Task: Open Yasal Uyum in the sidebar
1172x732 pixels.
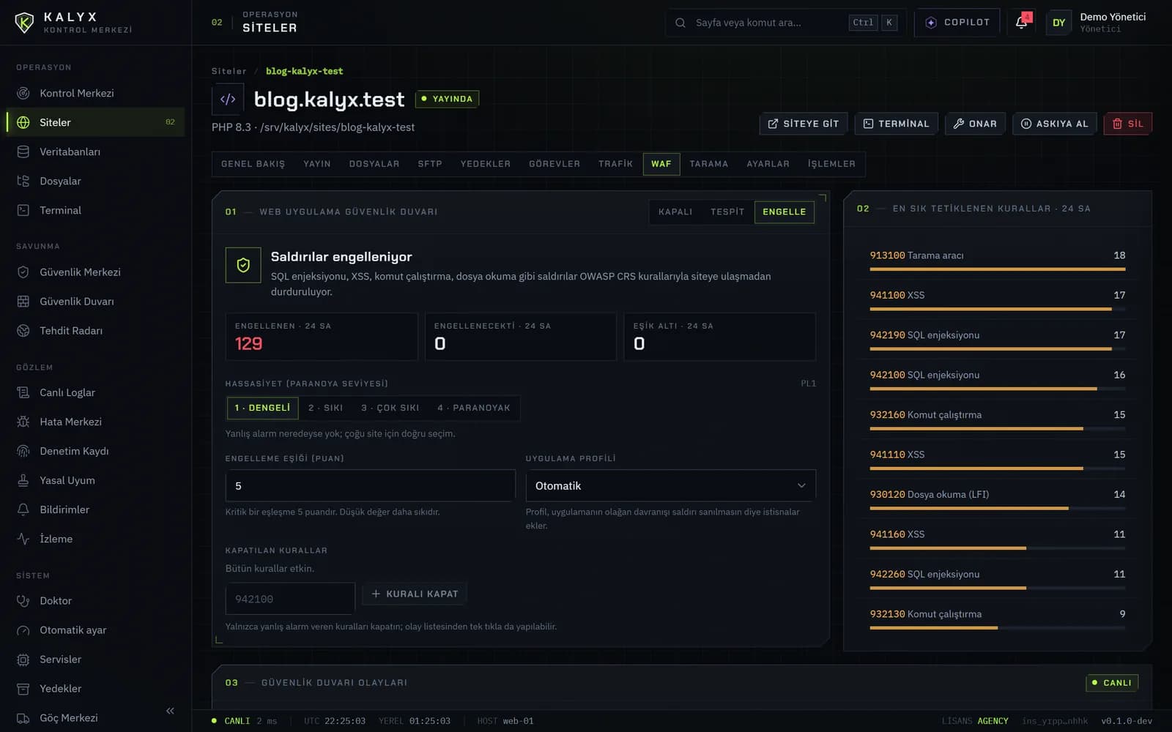Action: (x=95, y=480)
